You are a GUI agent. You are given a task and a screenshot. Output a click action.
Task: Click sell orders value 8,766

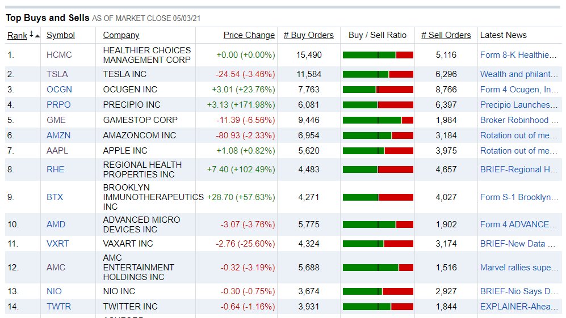446,90
